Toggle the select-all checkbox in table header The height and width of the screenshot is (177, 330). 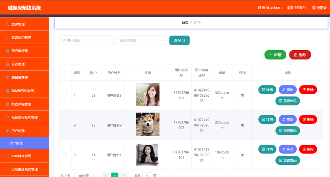click(65, 73)
